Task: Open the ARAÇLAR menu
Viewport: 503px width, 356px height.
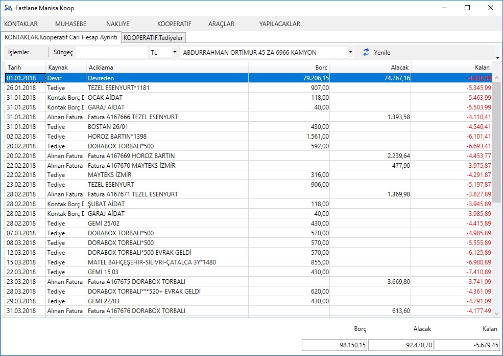Action: [x=221, y=24]
